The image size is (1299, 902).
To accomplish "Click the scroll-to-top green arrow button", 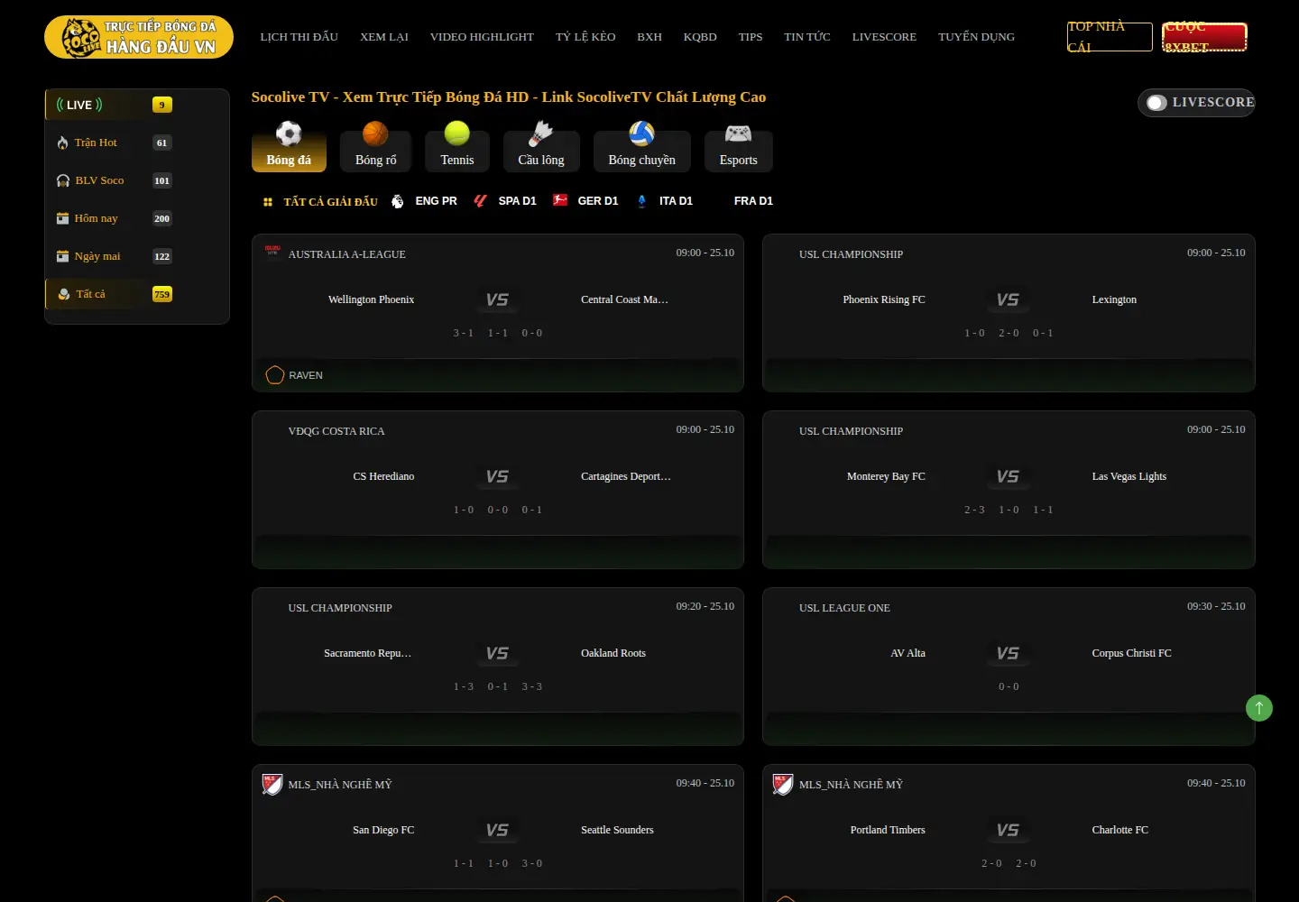I will tap(1259, 708).
